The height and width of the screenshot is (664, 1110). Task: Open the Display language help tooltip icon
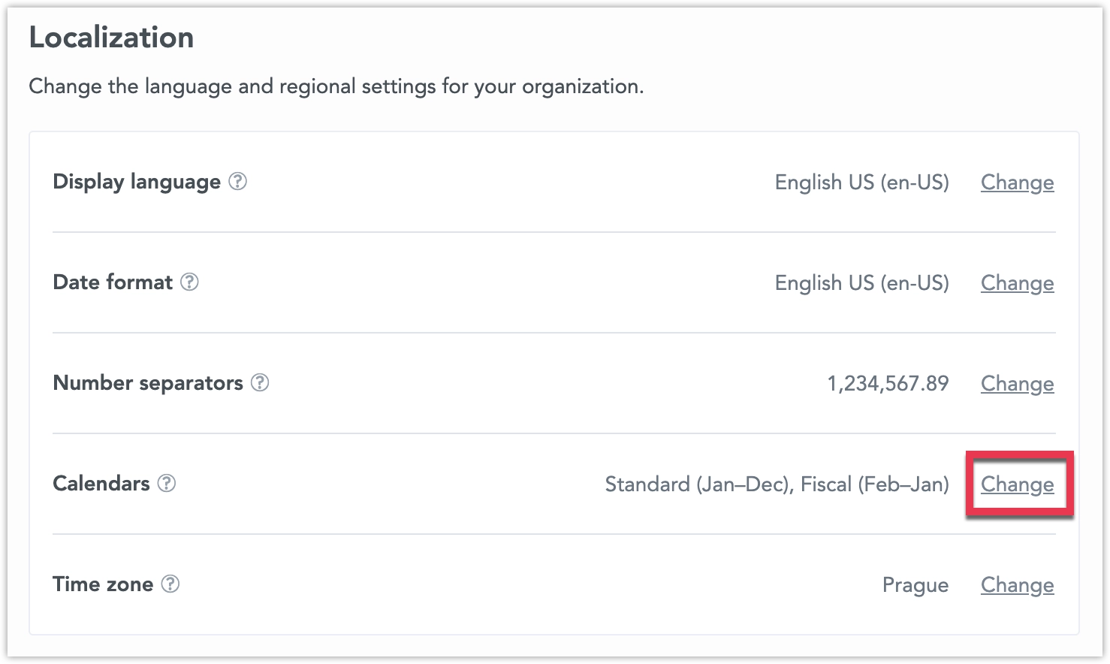click(237, 182)
